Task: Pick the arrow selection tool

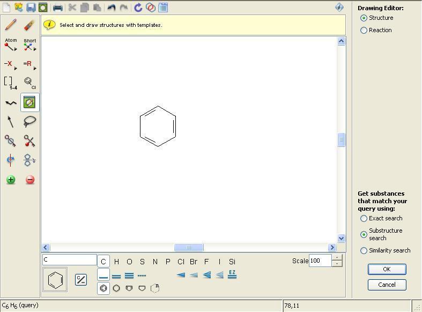Action: [x=10, y=122]
